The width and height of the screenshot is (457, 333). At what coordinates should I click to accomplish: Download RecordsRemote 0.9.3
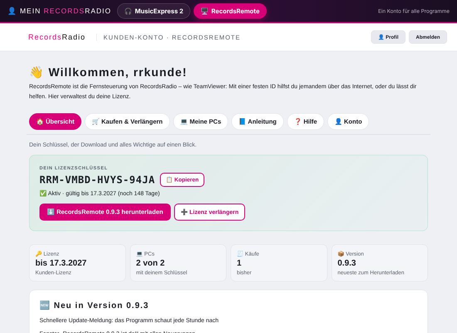(105, 212)
